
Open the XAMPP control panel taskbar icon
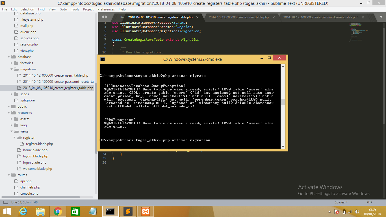145,211
